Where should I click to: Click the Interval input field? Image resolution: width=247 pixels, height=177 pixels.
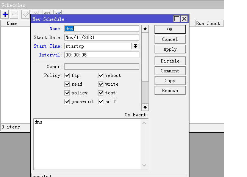pyautogui.click(x=102, y=55)
